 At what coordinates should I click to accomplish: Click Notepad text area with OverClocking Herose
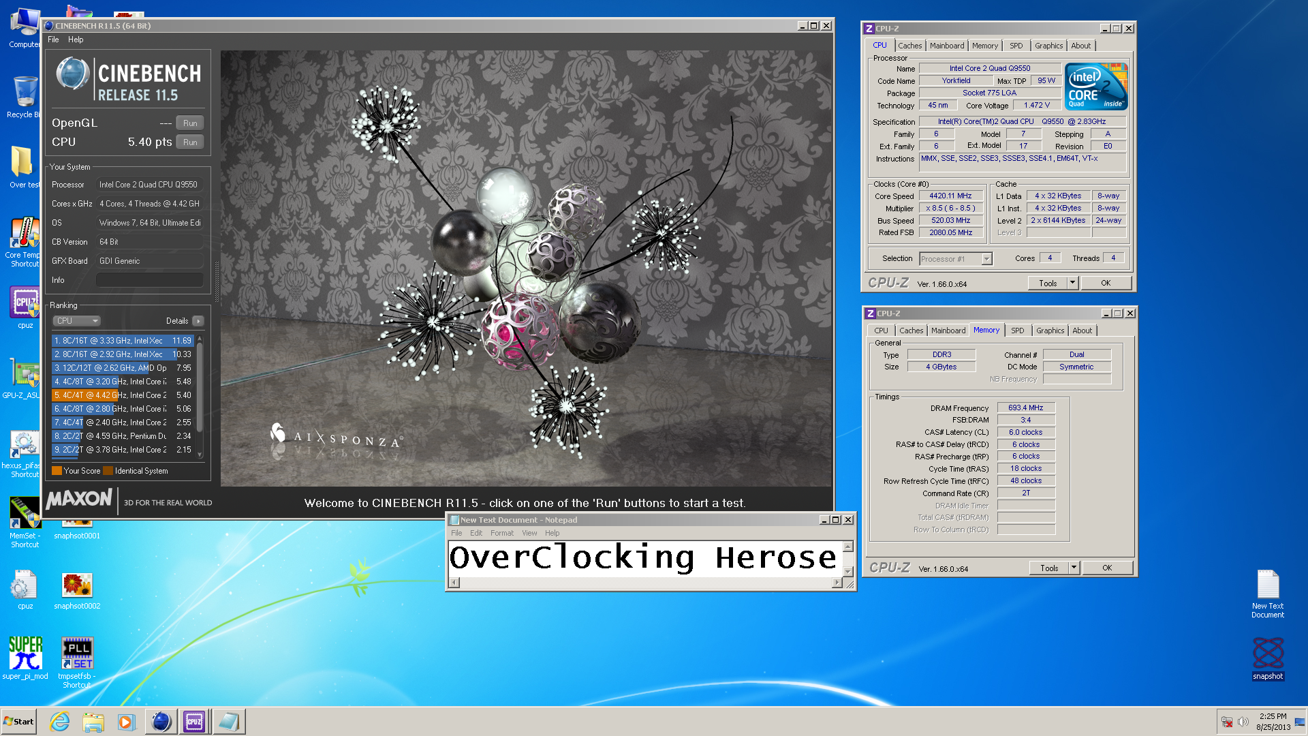pyautogui.click(x=644, y=559)
